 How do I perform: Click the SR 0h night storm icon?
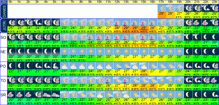coord(11,94)
